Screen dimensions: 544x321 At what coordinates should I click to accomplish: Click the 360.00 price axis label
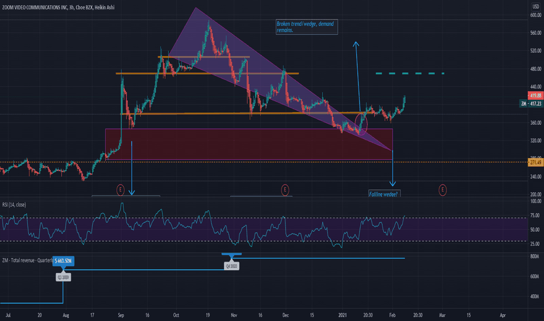click(x=535, y=123)
